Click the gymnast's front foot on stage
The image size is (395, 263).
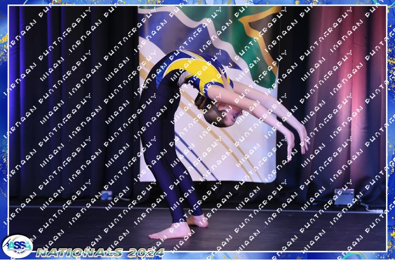click(171, 230)
